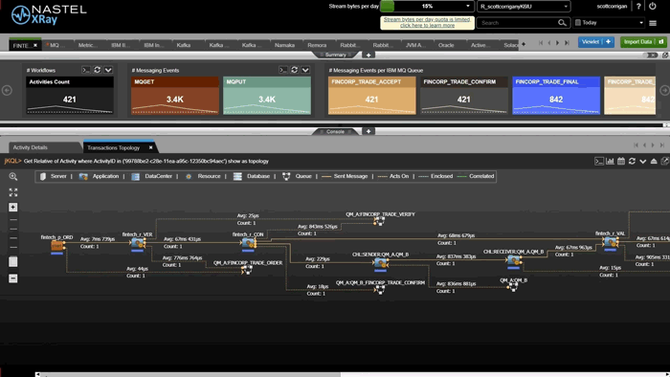Open the help question mark icon
The height and width of the screenshot is (377, 670).
coord(638,7)
